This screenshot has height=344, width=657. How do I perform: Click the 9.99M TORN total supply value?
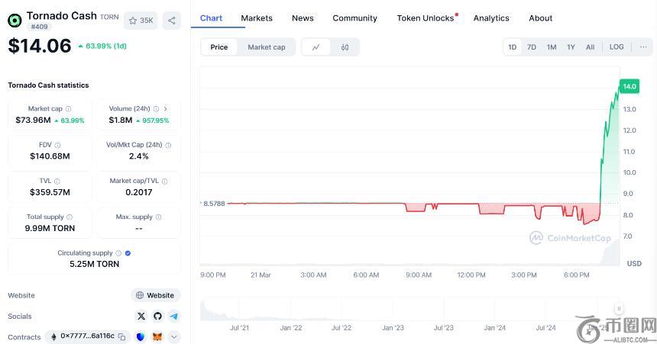click(50, 229)
